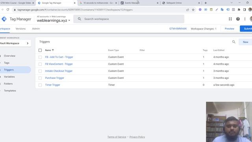Open the browser extensions puzzle icon
Viewport: 252px width, 142px height.
coord(239,9)
